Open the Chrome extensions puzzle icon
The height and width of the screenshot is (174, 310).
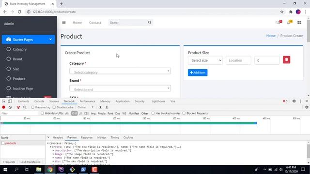291,12
